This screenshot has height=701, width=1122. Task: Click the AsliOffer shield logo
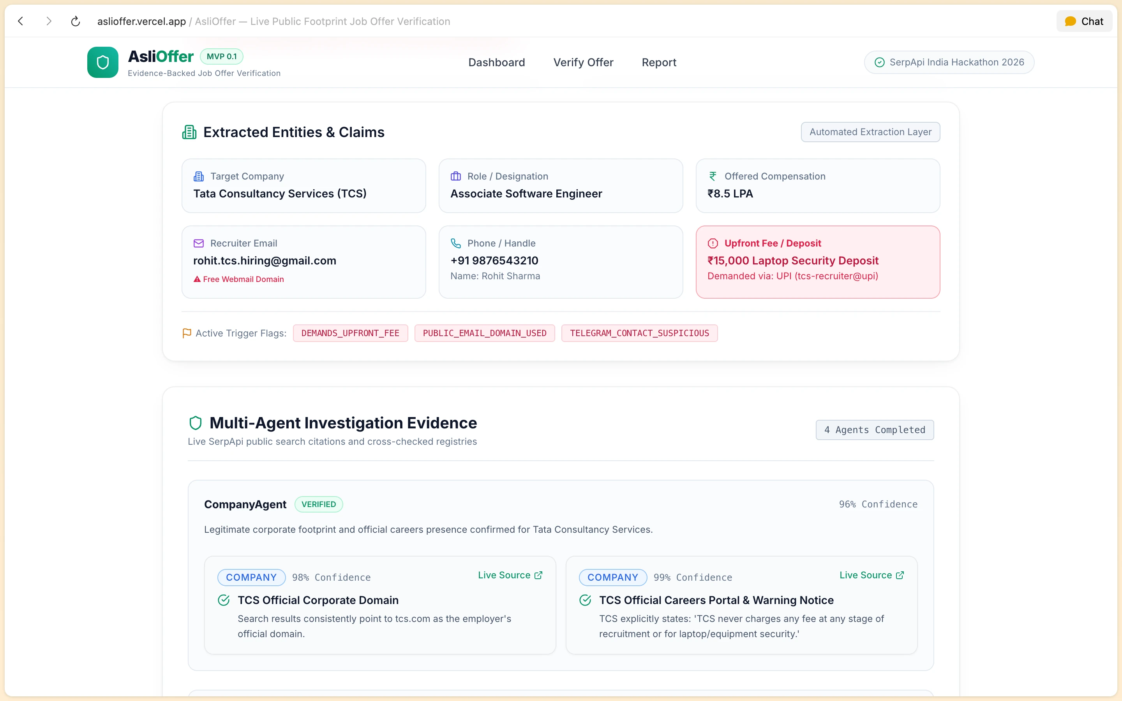(x=103, y=62)
